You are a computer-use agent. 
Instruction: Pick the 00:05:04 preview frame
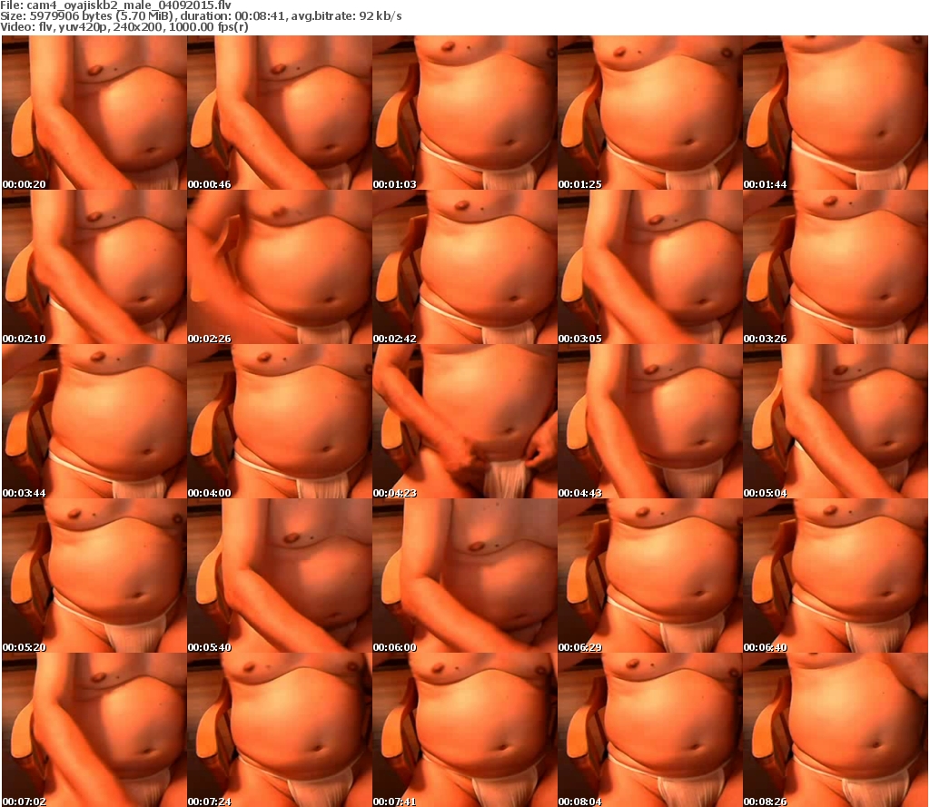point(836,421)
